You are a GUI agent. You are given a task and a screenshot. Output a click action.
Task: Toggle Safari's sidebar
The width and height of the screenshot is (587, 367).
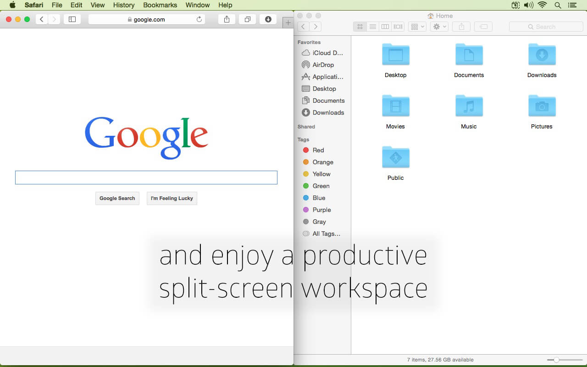tap(72, 19)
